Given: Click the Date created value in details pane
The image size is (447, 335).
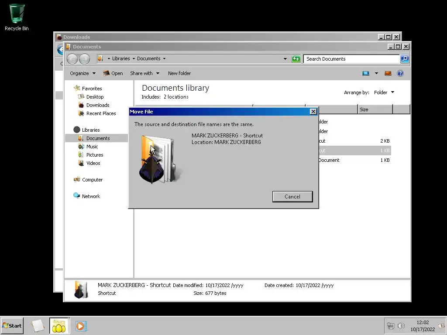Looking at the screenshot, I should [314, 285].
